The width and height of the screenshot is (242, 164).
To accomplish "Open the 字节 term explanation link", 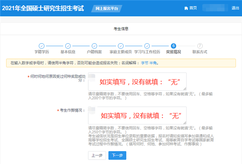I will [x=145, y=63].
